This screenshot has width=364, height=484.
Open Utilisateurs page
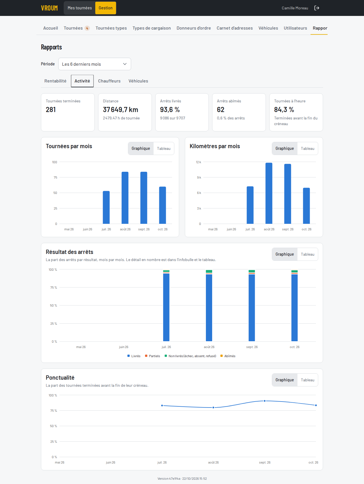(295, 28)
